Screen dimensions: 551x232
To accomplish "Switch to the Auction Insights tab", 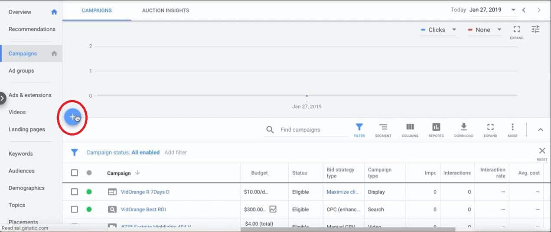I will coord(166,10).
